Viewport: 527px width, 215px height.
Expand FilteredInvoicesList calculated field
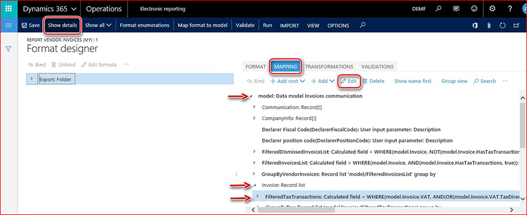pyautogui.click(x=255, y=162)
